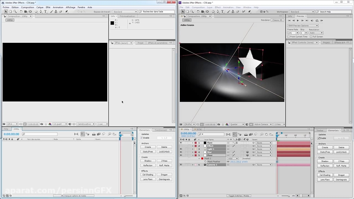Select the Puppet Pin tool in CS4
Screen dimensions: 354x199
coord(66,11)
